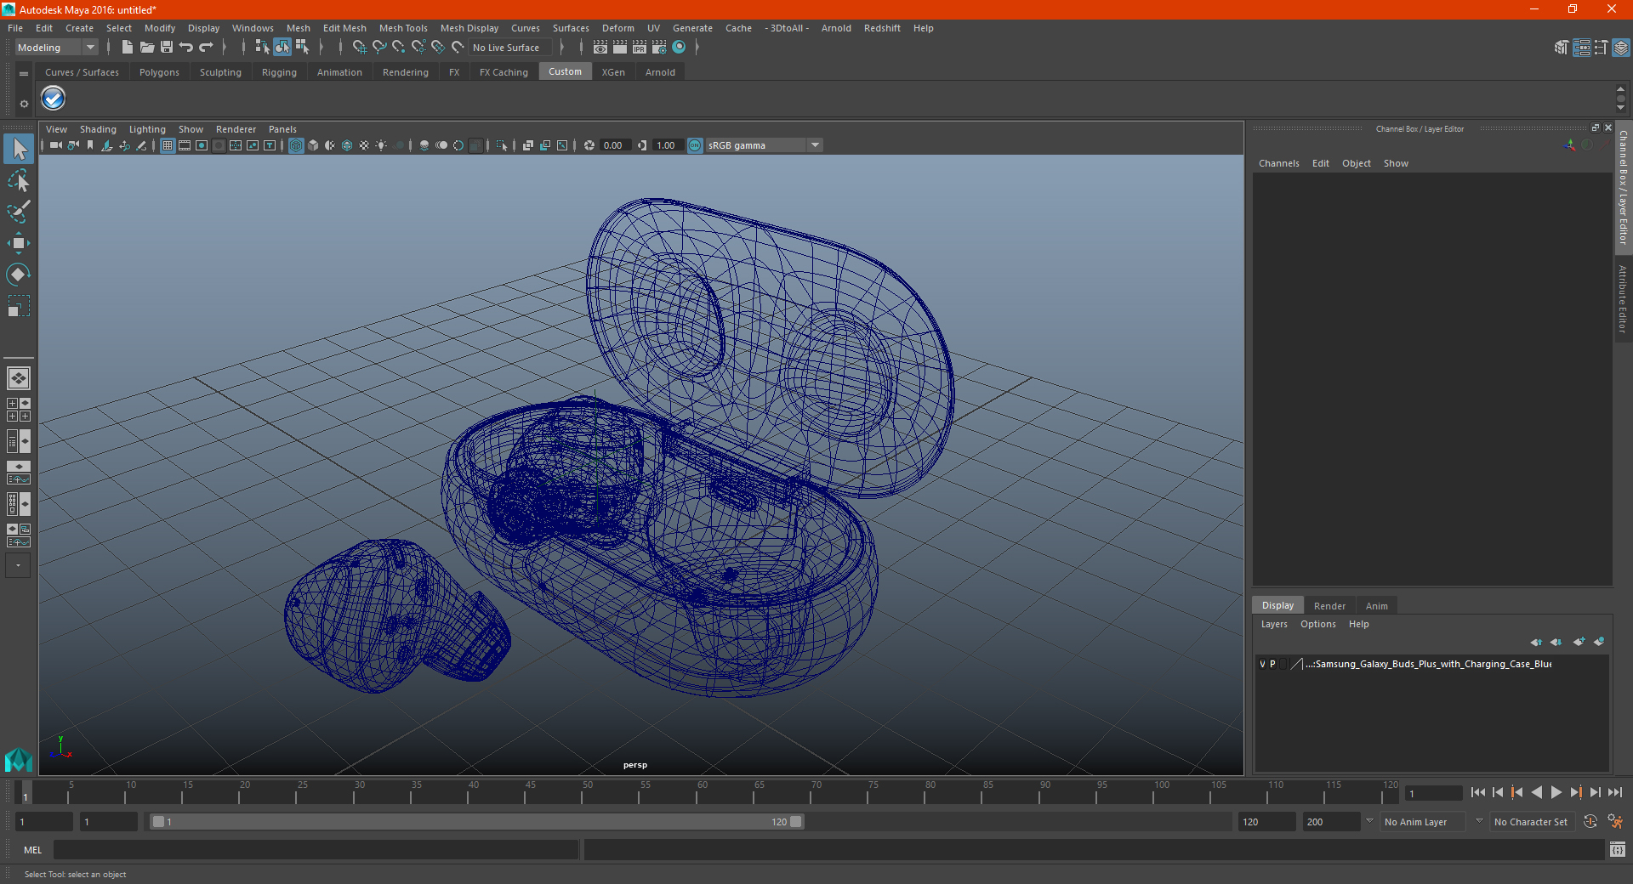Open the sRGB gamma view transform dropdown
Screen dimensions: 1633x884
(764, 145)
